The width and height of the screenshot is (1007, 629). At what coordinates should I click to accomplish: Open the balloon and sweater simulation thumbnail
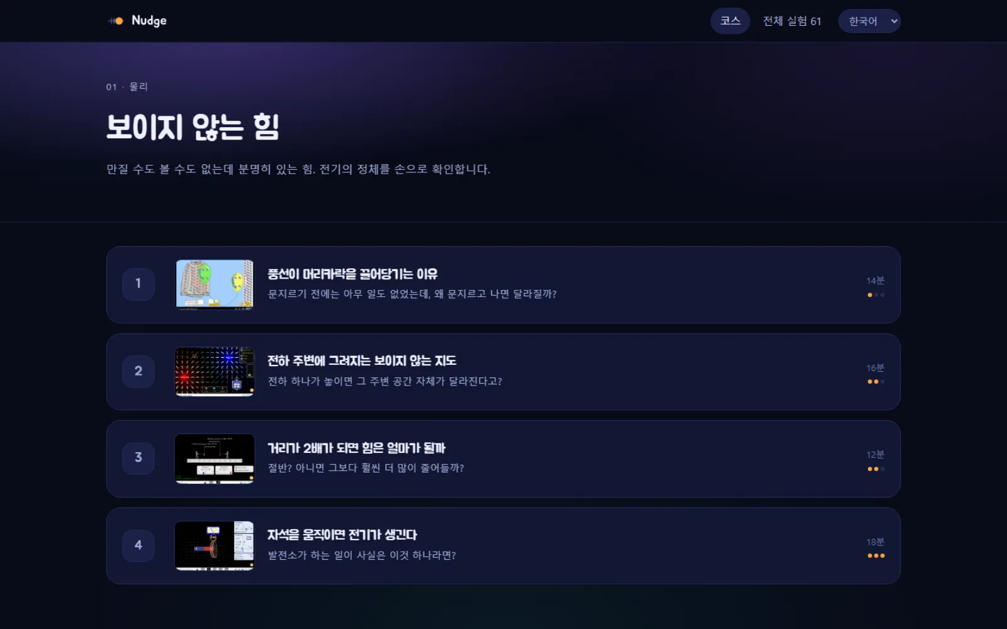tap(215, 284)
